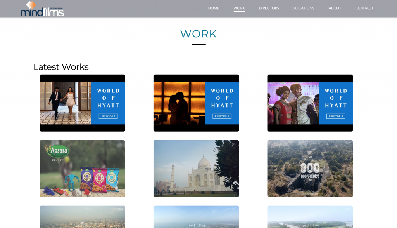The height and width of the screenshot is (228, 397).
Task: Open the aerial 800 video thumbnail
Action: [310, 169]
